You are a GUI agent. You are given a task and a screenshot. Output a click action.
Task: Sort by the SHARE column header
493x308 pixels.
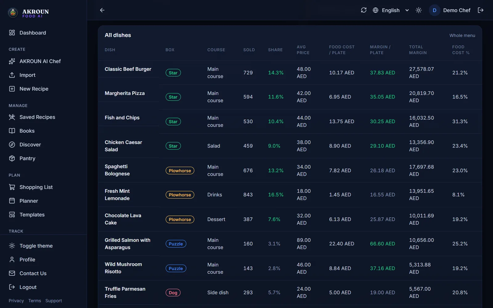point(275,50)
